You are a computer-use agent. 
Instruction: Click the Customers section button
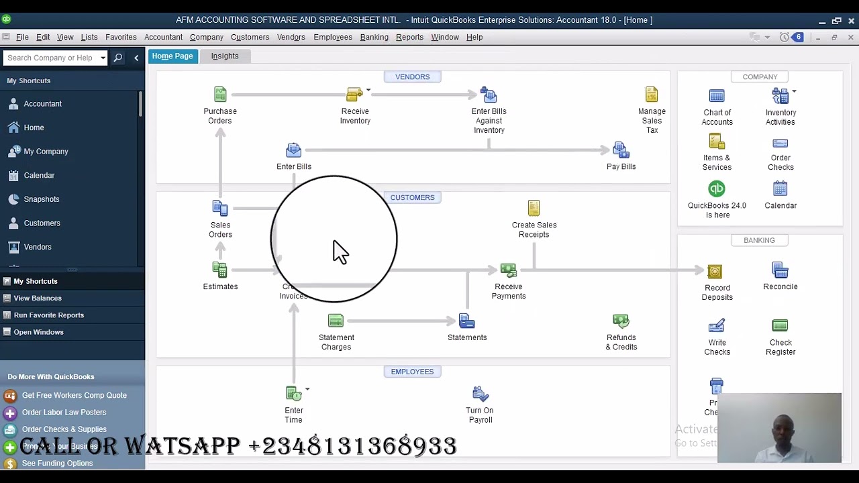click(412, 197)
